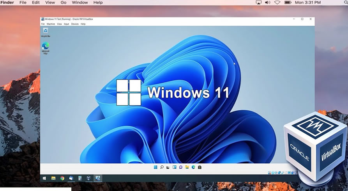Open the VirtualBox Help menu
Viewport: 348px width, 191px height.
point(83,24)
